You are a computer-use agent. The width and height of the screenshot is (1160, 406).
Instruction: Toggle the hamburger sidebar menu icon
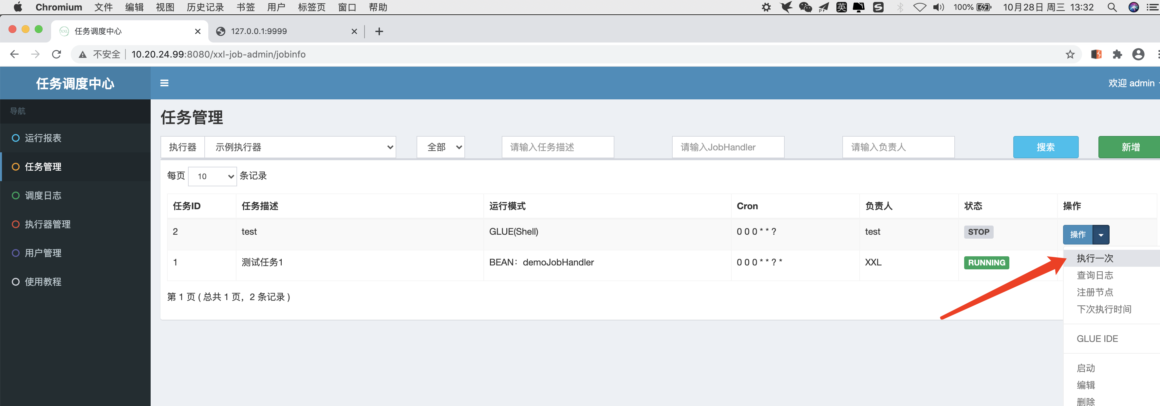coord(164,83)
